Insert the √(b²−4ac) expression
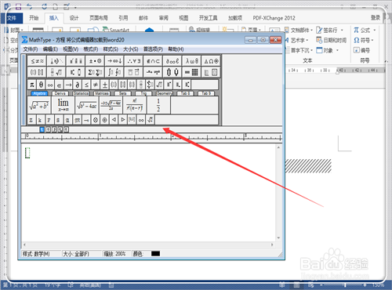The height and width of the screenshot is (290, 392). (x=87, y=105)
